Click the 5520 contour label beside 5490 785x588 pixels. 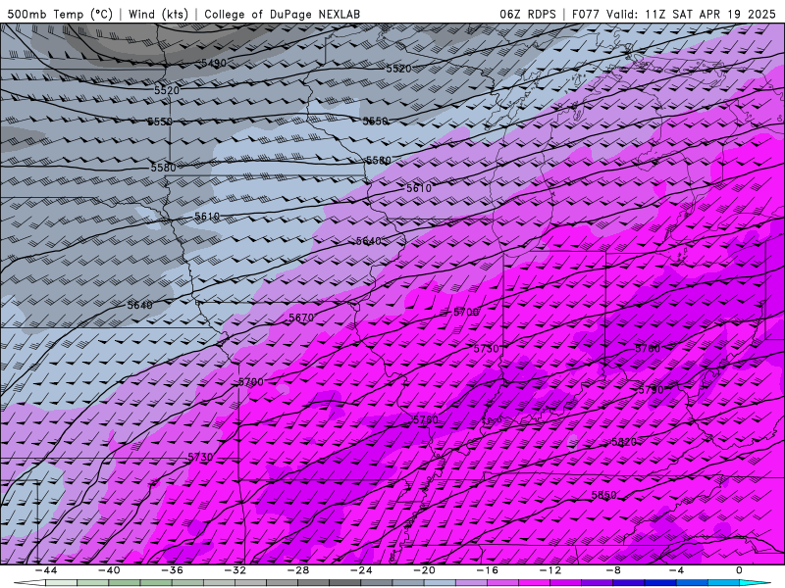167,90
